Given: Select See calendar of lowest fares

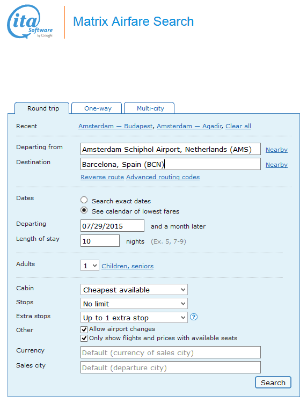Looking at the screenshot, I should (x=84, y=210).
